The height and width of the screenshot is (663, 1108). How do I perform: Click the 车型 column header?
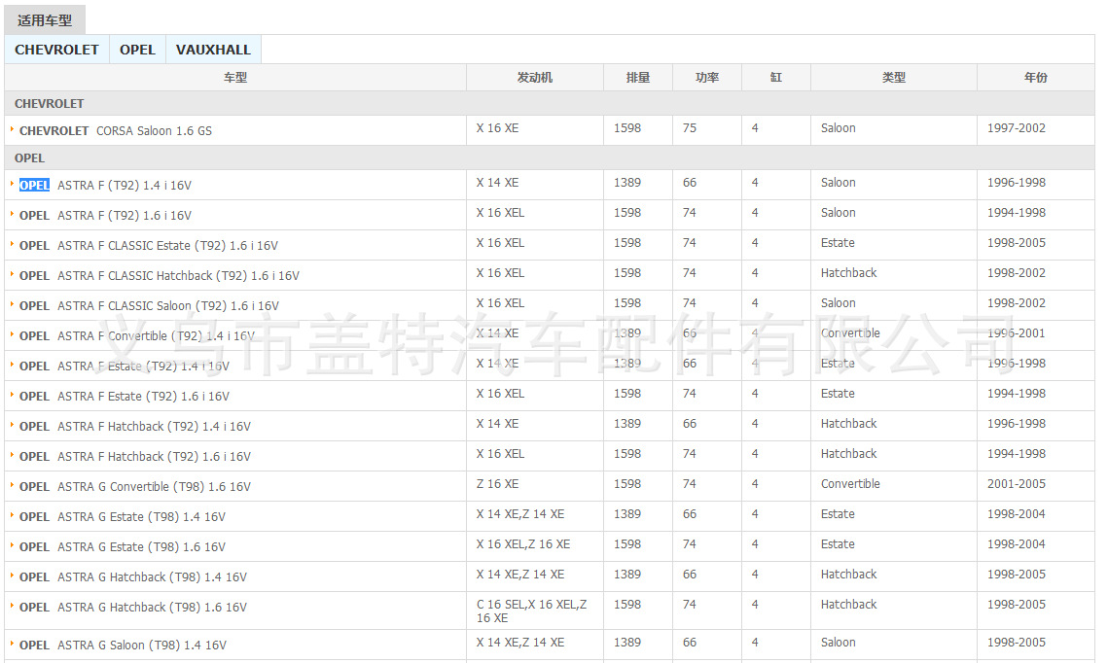235,78
